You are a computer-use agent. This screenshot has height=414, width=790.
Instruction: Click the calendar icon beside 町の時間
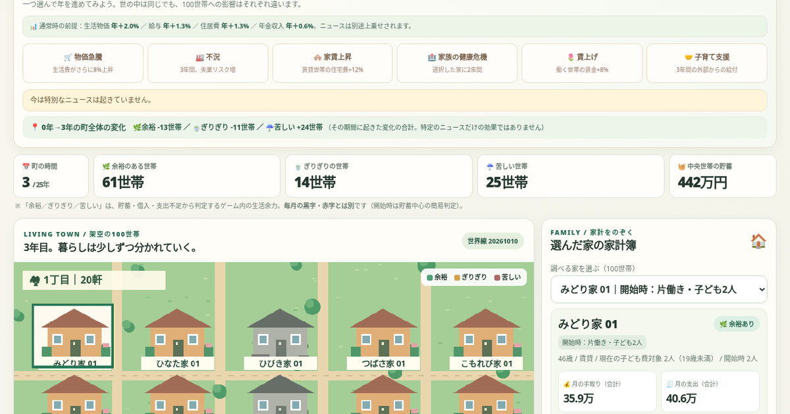(26, 167)
